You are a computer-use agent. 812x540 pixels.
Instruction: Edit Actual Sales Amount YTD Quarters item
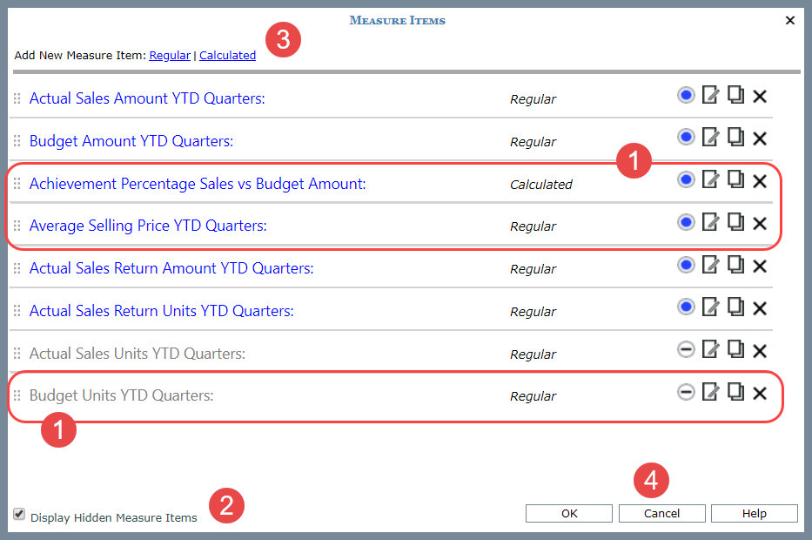click(x=710, y=95)
